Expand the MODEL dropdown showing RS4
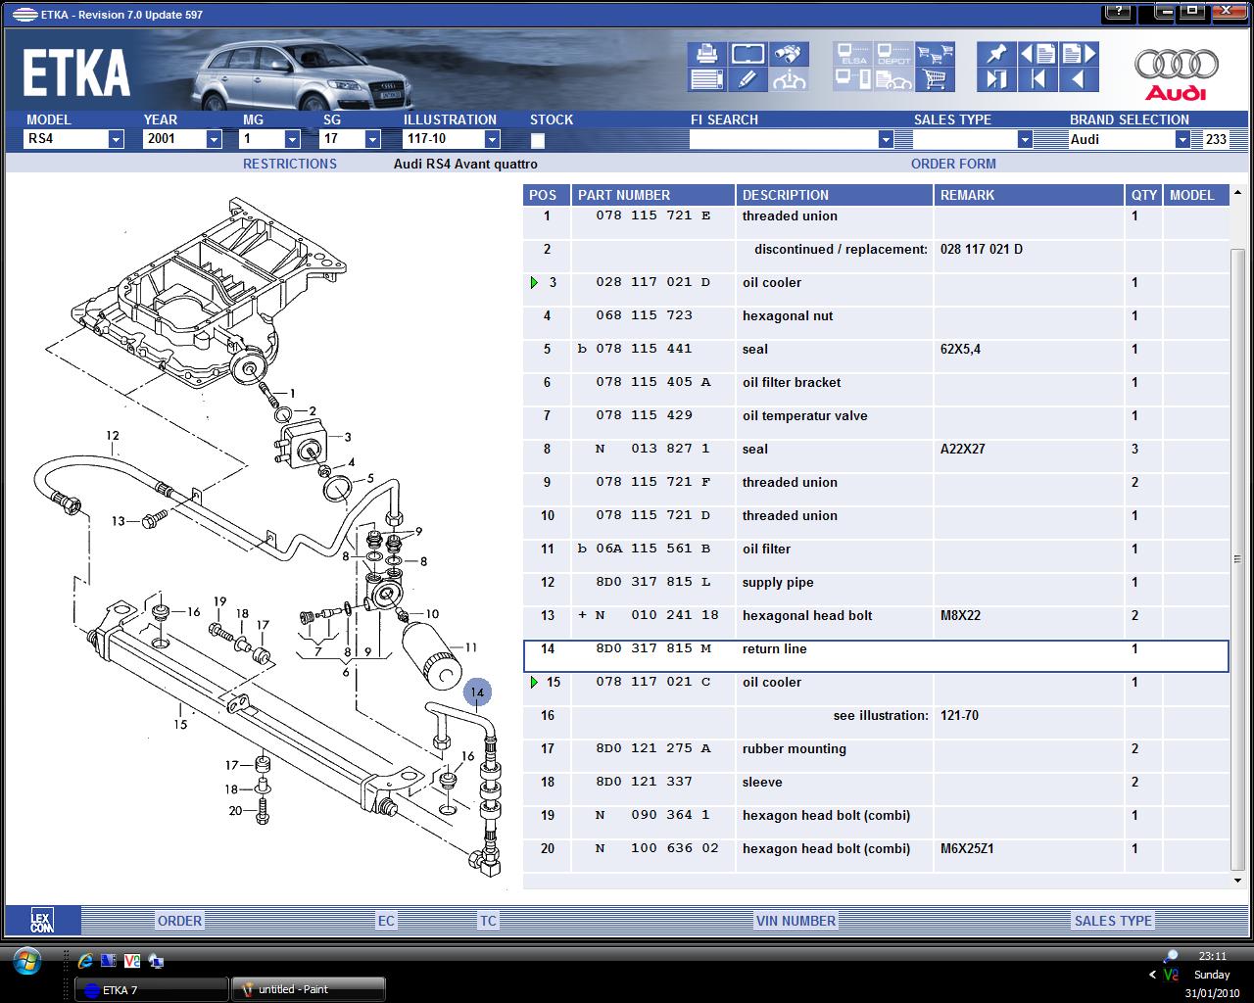Image resolution: width=1254 pixels, height=1003 pixels. (x=116, y=140)
